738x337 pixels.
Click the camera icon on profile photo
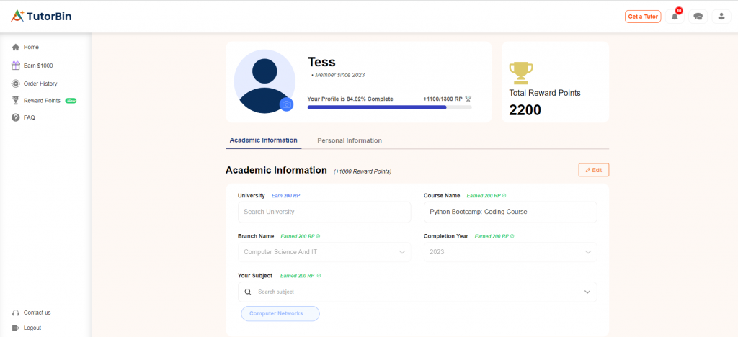tap(286, 105)
